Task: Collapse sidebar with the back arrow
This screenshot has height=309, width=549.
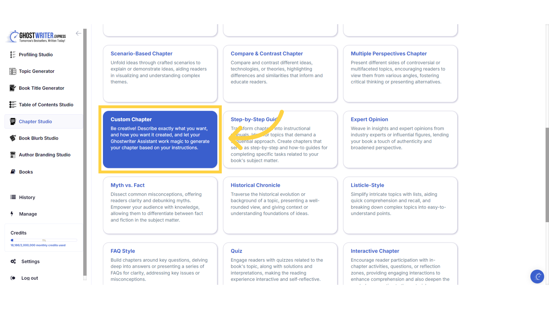Action: pos(78,33)
